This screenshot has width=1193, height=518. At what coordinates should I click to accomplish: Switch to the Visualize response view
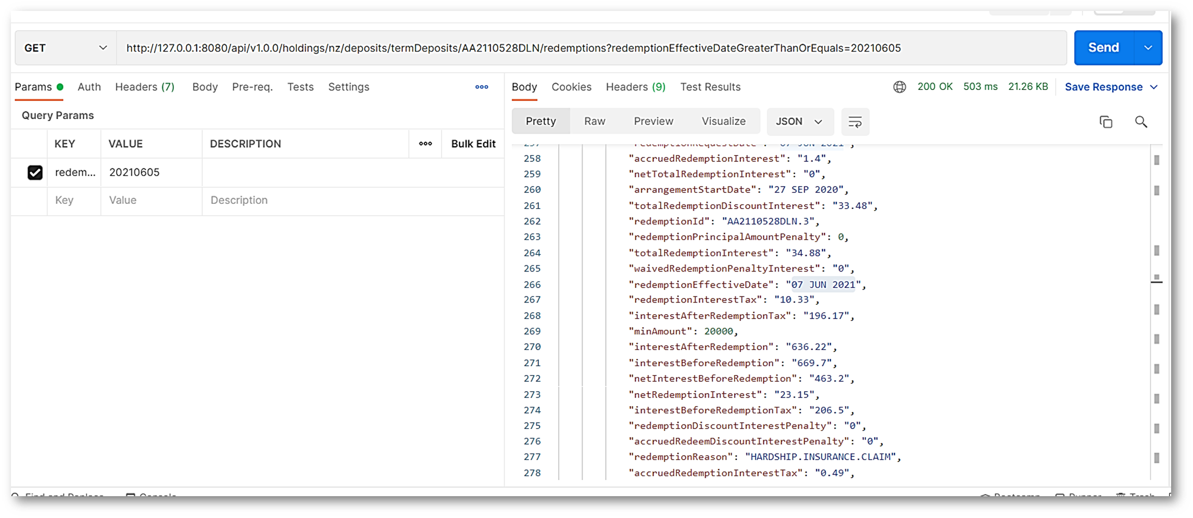(723, 121)
